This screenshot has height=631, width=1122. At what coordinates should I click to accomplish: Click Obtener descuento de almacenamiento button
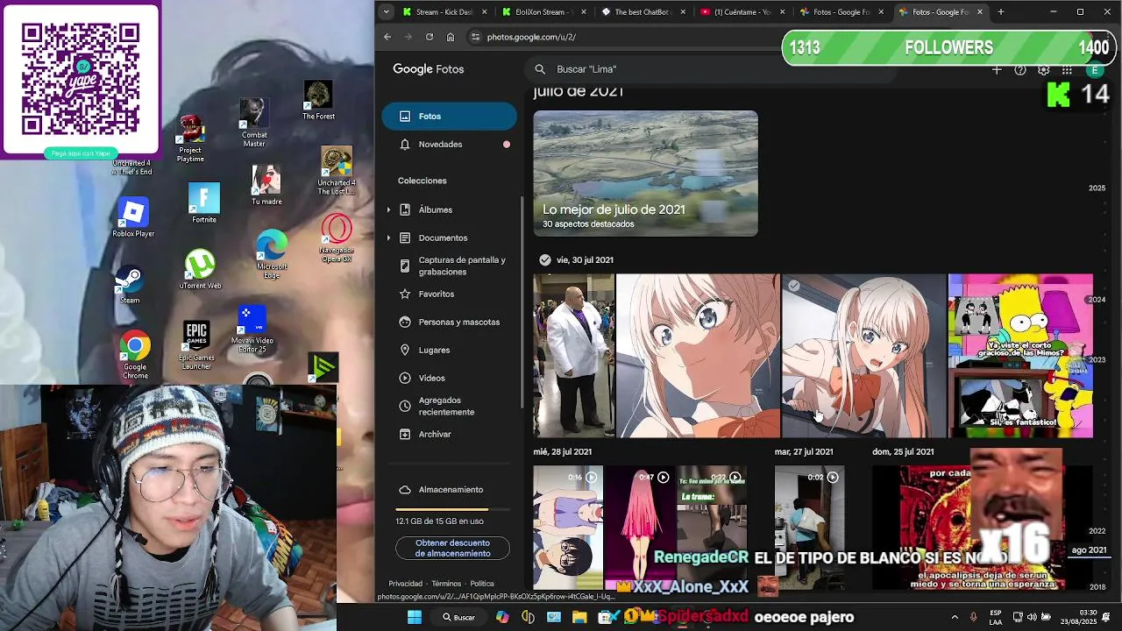click(452, 548)
